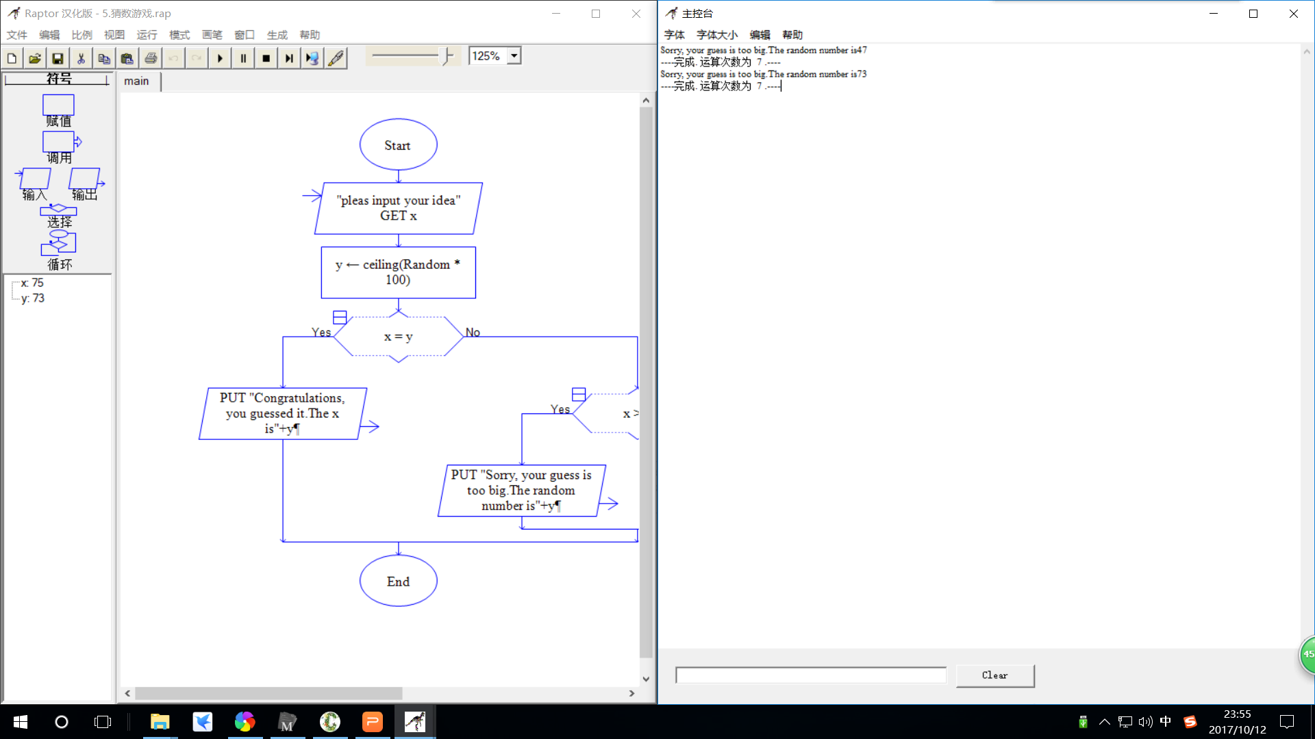
Task: Select variable x: 75 in watch panel
Action: (x=32, y=283)
